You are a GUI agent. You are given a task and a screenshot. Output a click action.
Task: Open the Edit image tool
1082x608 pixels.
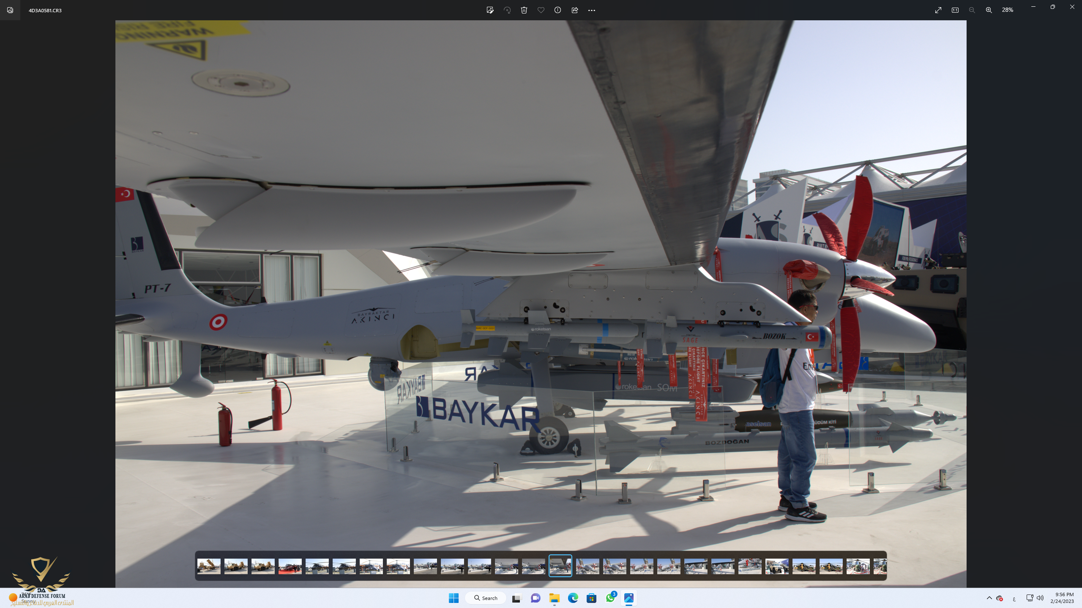click(490, 10)
